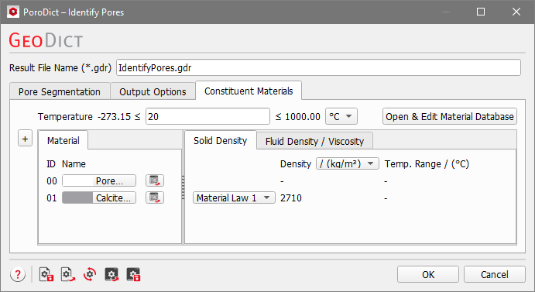The width and height of the screenshot is (535, 292).
Task: Expand the Material Law 1 dropdown
Action: (x=234, y=198)
